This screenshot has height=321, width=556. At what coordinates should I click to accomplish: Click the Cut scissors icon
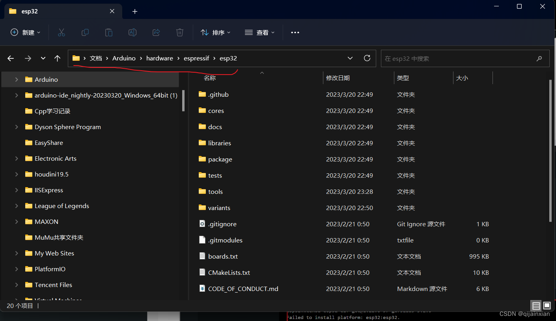61,32
